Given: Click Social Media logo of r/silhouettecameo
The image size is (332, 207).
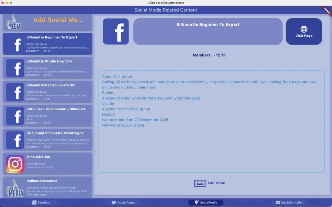Looking at the screenshot, I should click(15, 188).
